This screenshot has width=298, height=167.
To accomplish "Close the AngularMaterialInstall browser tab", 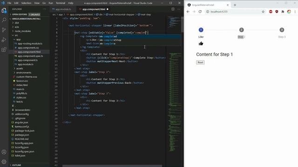I will (228, 5).
